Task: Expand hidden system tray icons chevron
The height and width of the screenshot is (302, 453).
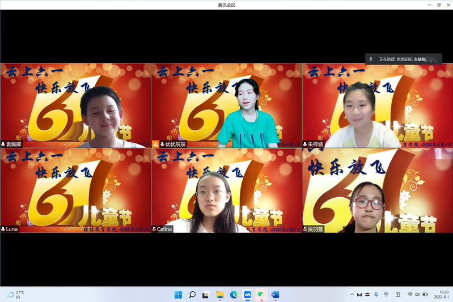Action: point(352,295)
